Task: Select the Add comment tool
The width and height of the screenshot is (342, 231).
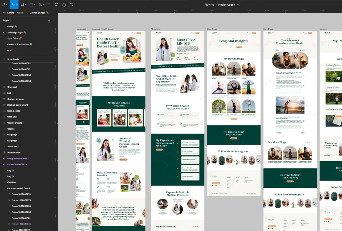Action: pyautogui.click(x=71, y=4)
